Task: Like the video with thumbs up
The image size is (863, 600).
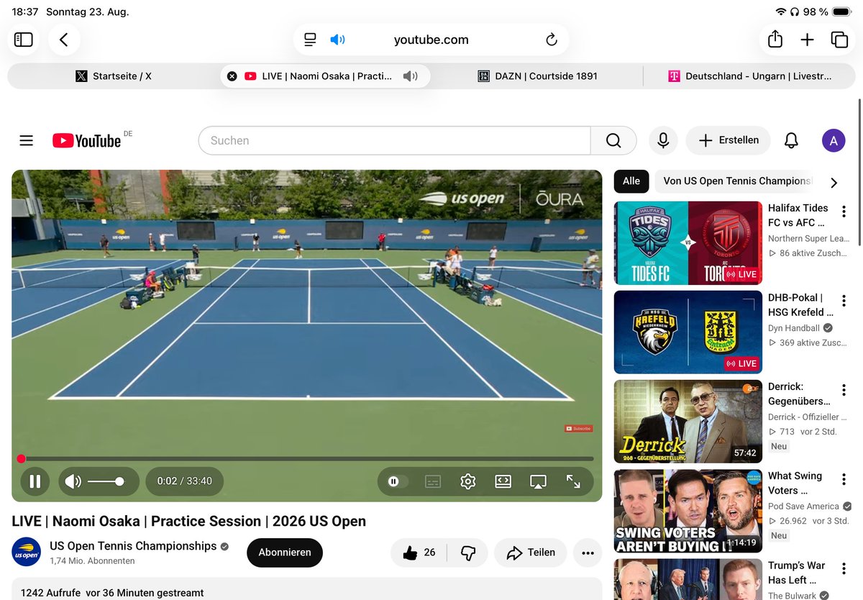Action: [x=419, y=553]
